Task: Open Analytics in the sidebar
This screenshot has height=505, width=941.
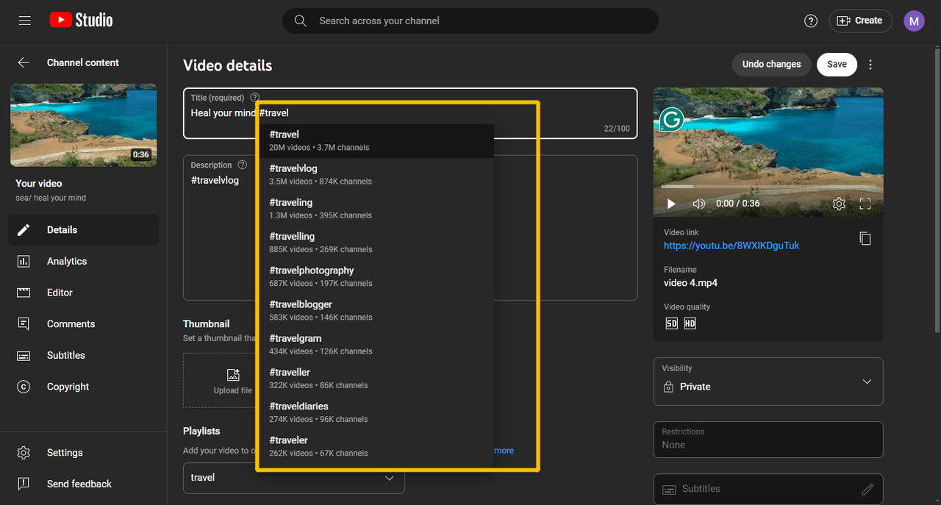Action: click(66, 261)
